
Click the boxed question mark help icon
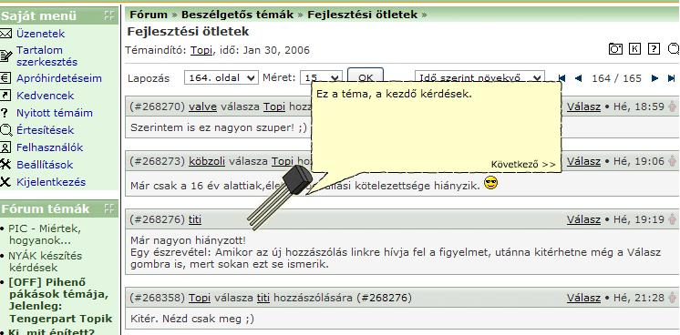coord(654,49)
